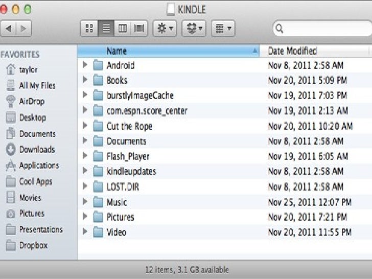
Task: Open the Dropbox toolbar menu
Action: (x=194, y=29)
